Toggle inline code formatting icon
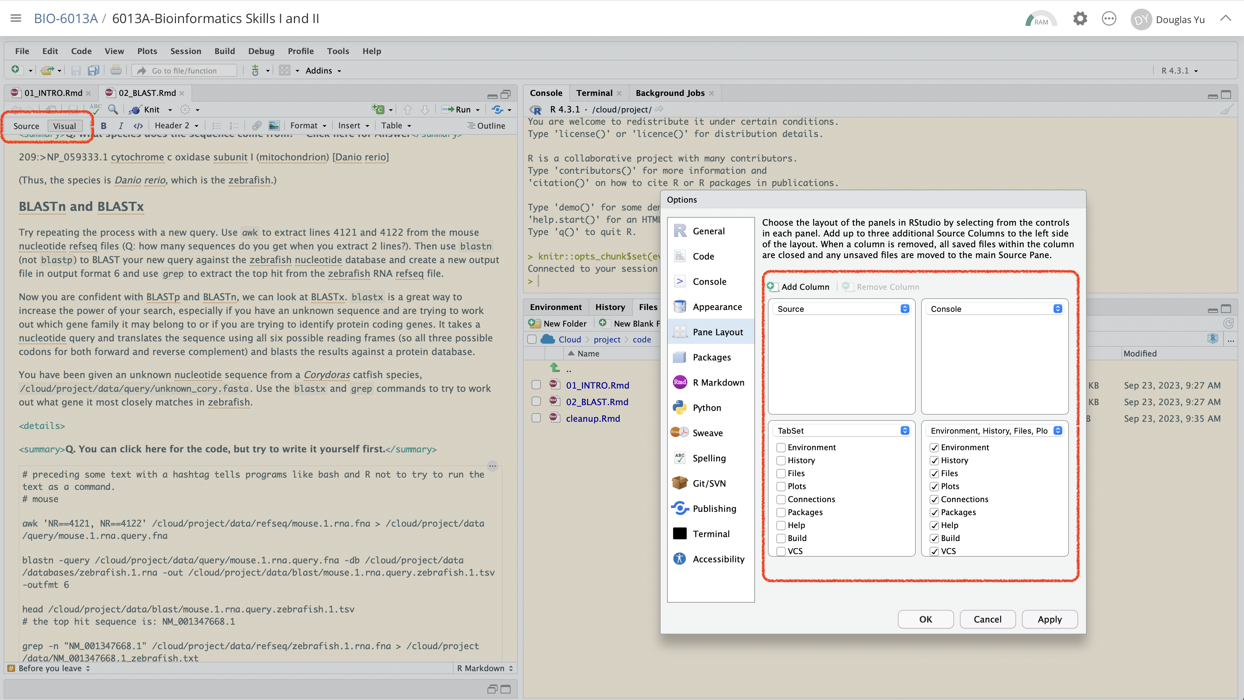 click(138, 125)
